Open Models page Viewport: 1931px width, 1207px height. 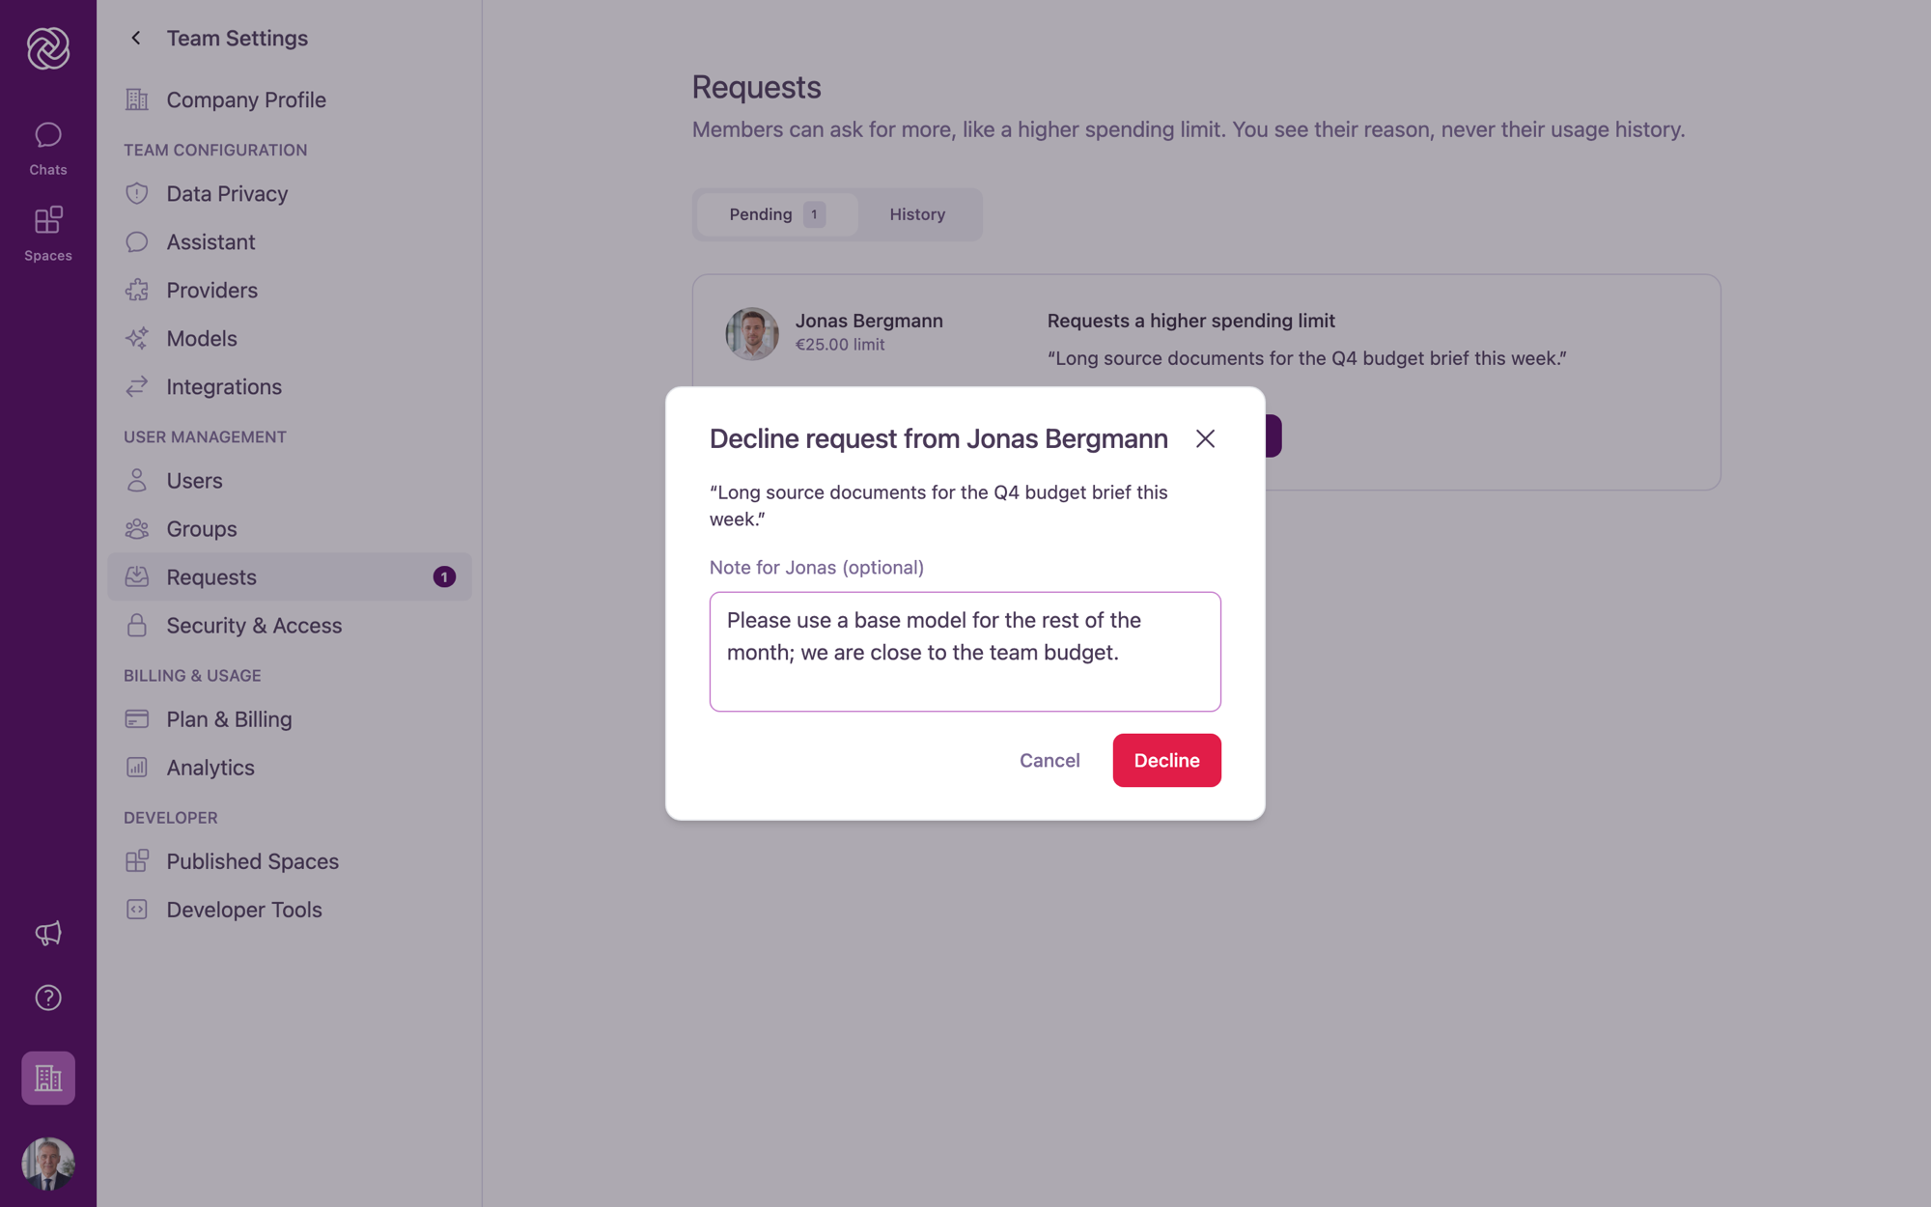click(290, 338)
